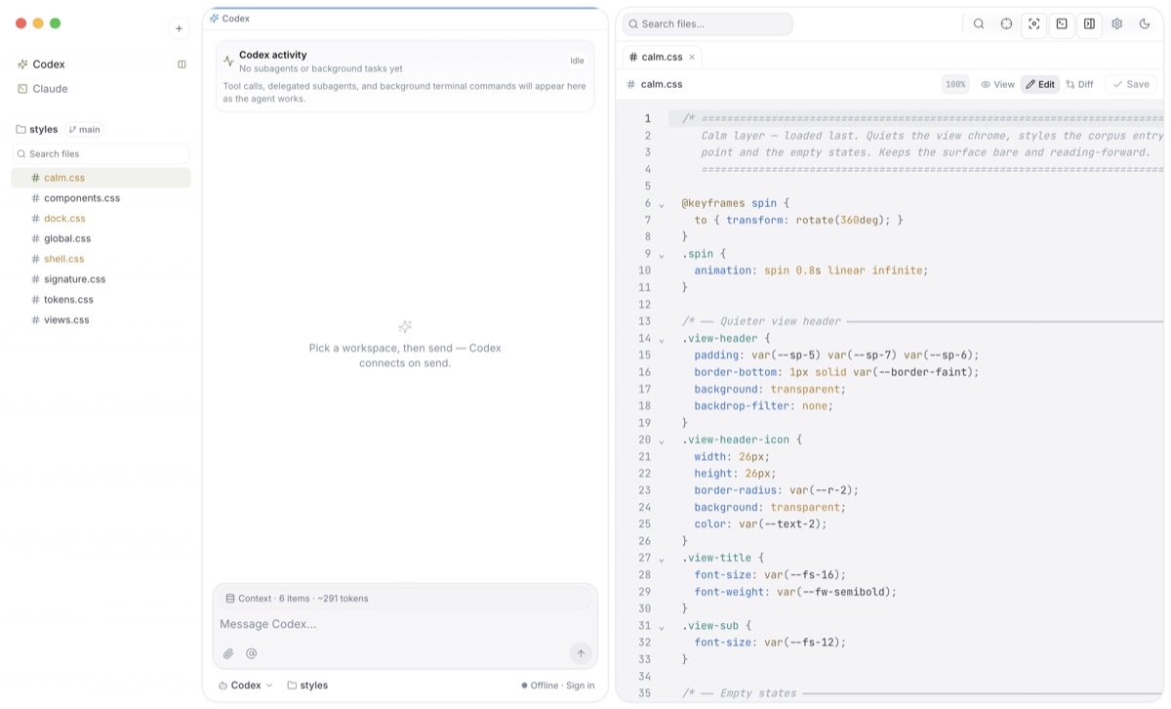The height and width of the screenshot is (709, 1171).
Task: Toggle dark mode with moon icon
Action: [x=1145, y=23]
